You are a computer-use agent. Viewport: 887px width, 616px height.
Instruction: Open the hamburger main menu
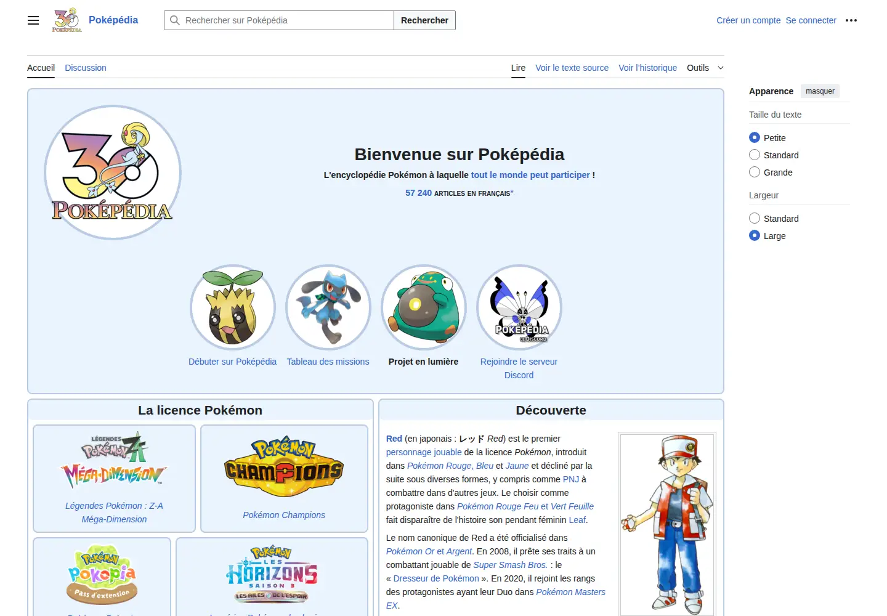(33, 20)
